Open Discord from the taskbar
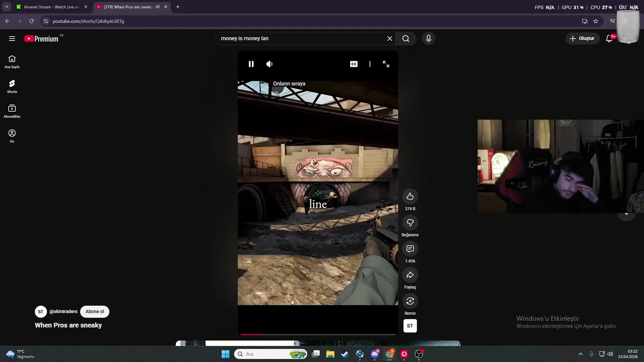This screenshot has height=362, width=644. click(x=374, y=354)
